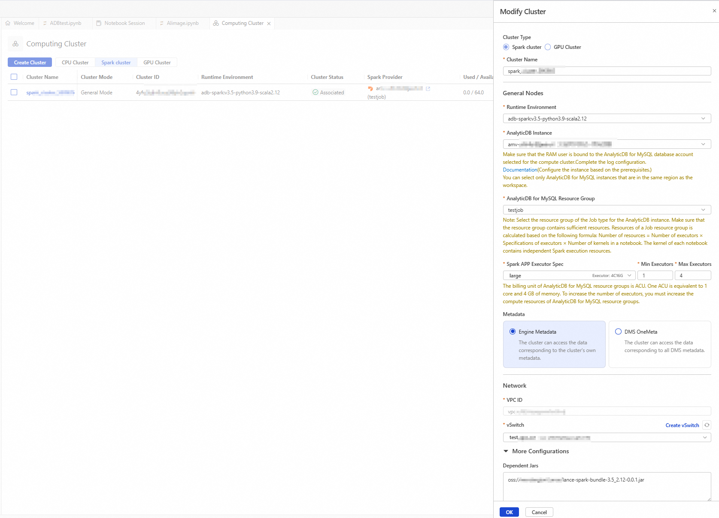The width and height of the screenshot is (719, 518).
Task: Open the Documentation link
Action: coord(520,170)
